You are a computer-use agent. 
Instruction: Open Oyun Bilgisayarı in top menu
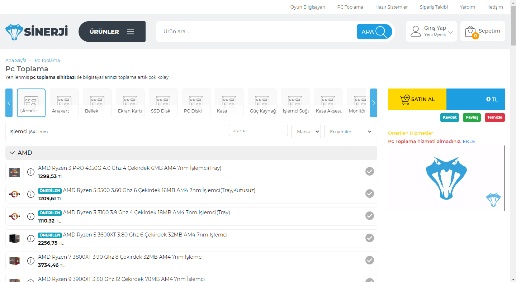coord(308,7)
